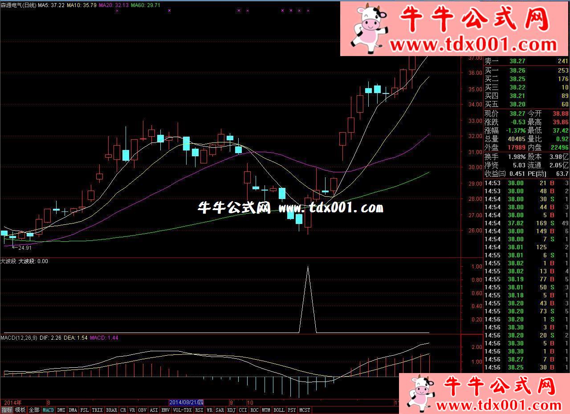Select the 全部 tab

pyautogui.click(x=34, y=410)
